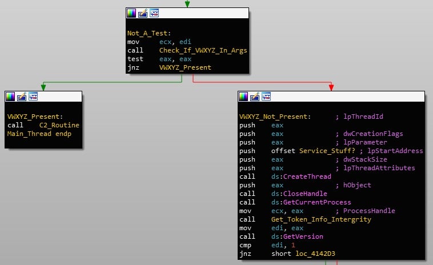Click the Get_Token_Info_Intergrity call target
433x265 pixels.
click(x=321, y=219)
